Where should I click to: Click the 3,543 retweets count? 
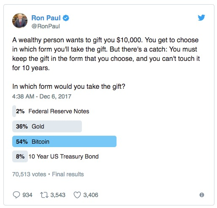tap(58, 195)
